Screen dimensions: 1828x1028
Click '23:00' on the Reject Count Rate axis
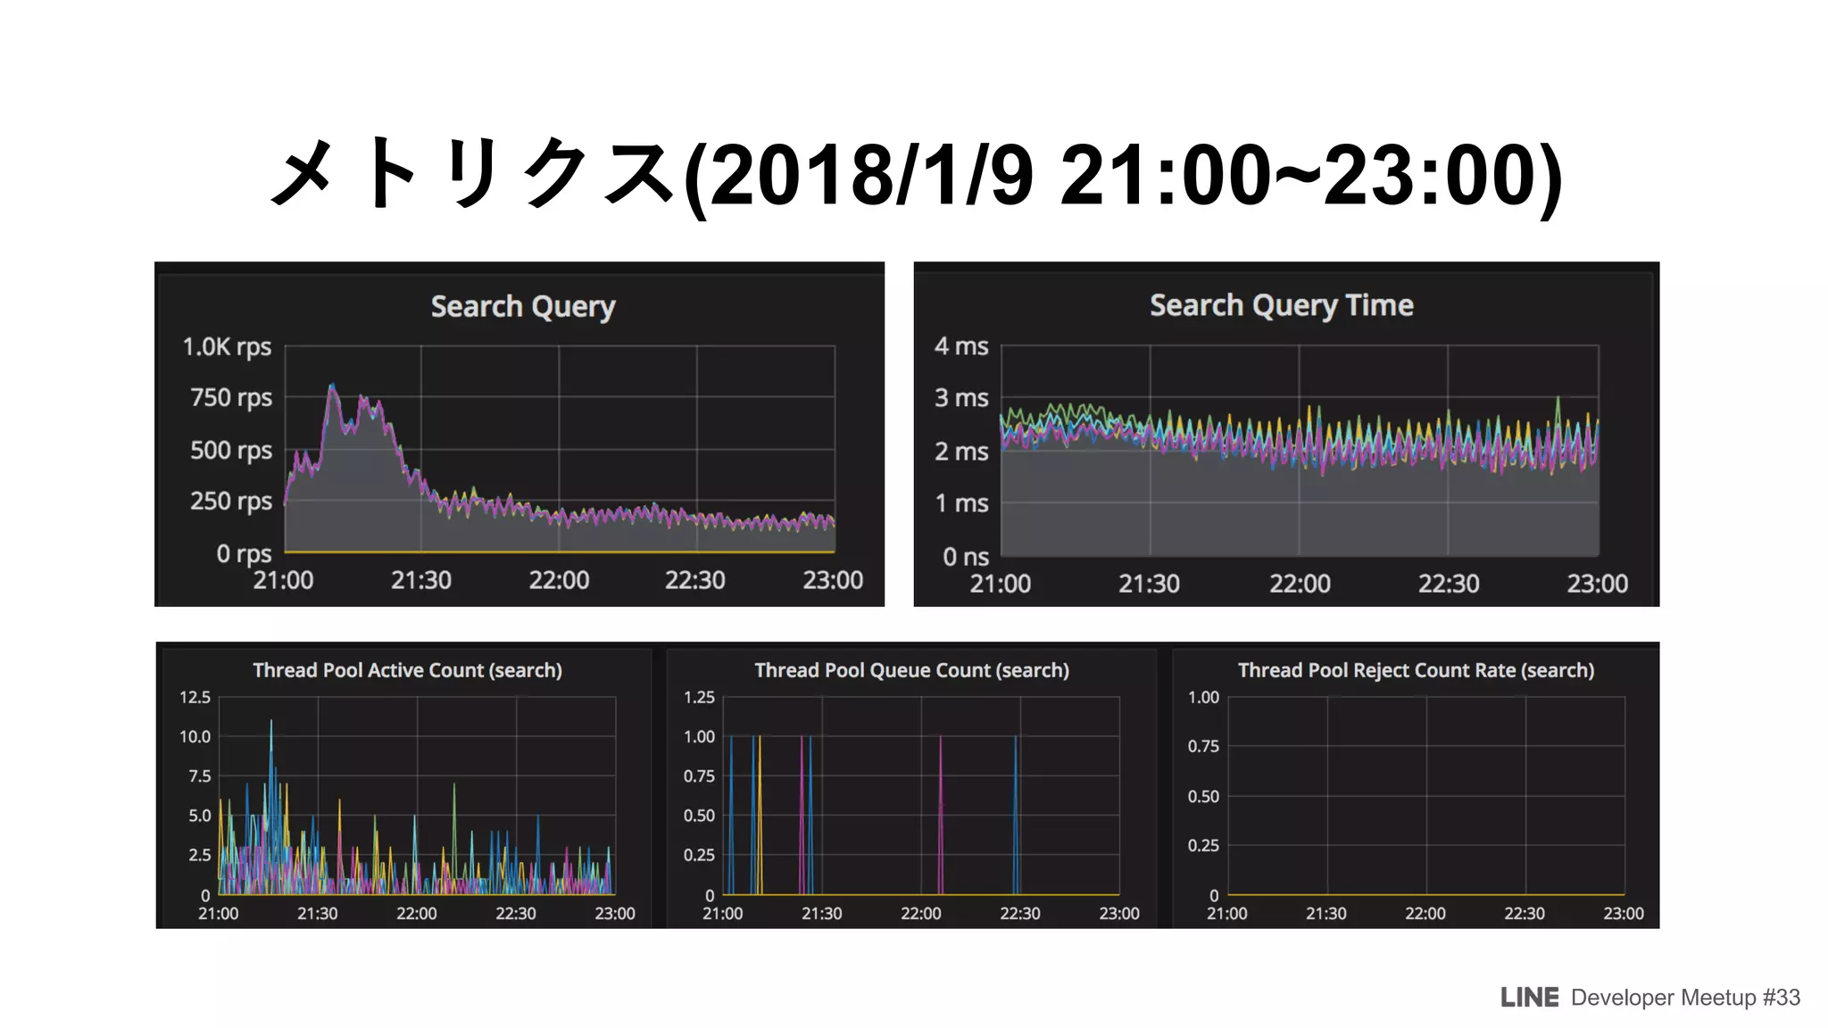click(1624, 914)
